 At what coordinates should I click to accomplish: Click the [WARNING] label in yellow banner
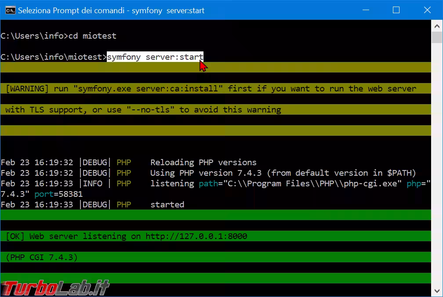click(27, 89)
